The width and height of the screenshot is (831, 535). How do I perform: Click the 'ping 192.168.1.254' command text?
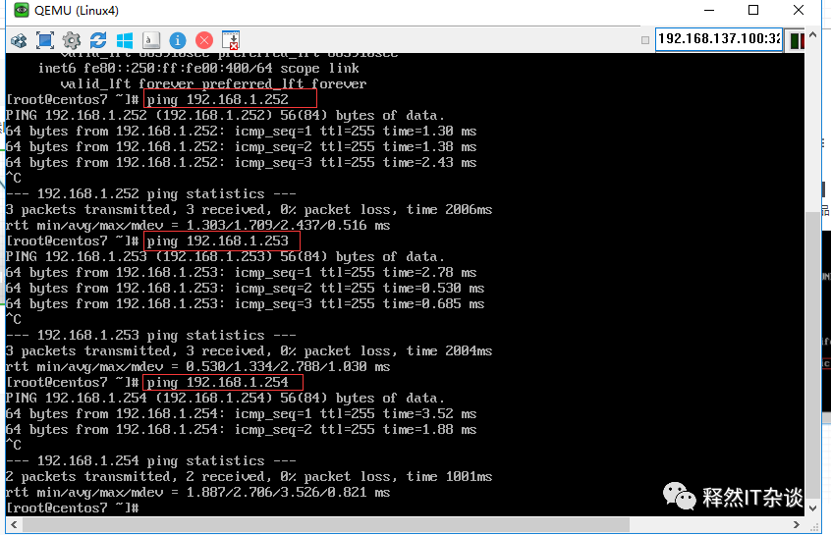coord(217,382)
